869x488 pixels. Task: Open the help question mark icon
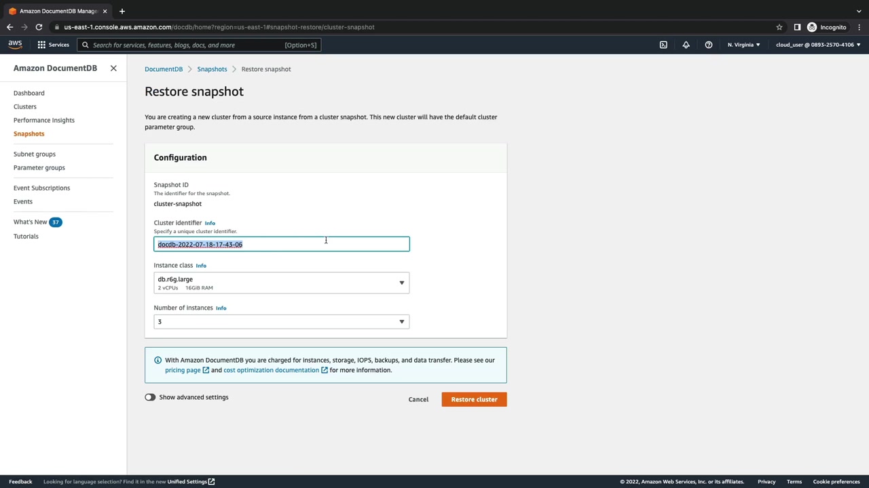pyautogui.click(x=708, y=45)
